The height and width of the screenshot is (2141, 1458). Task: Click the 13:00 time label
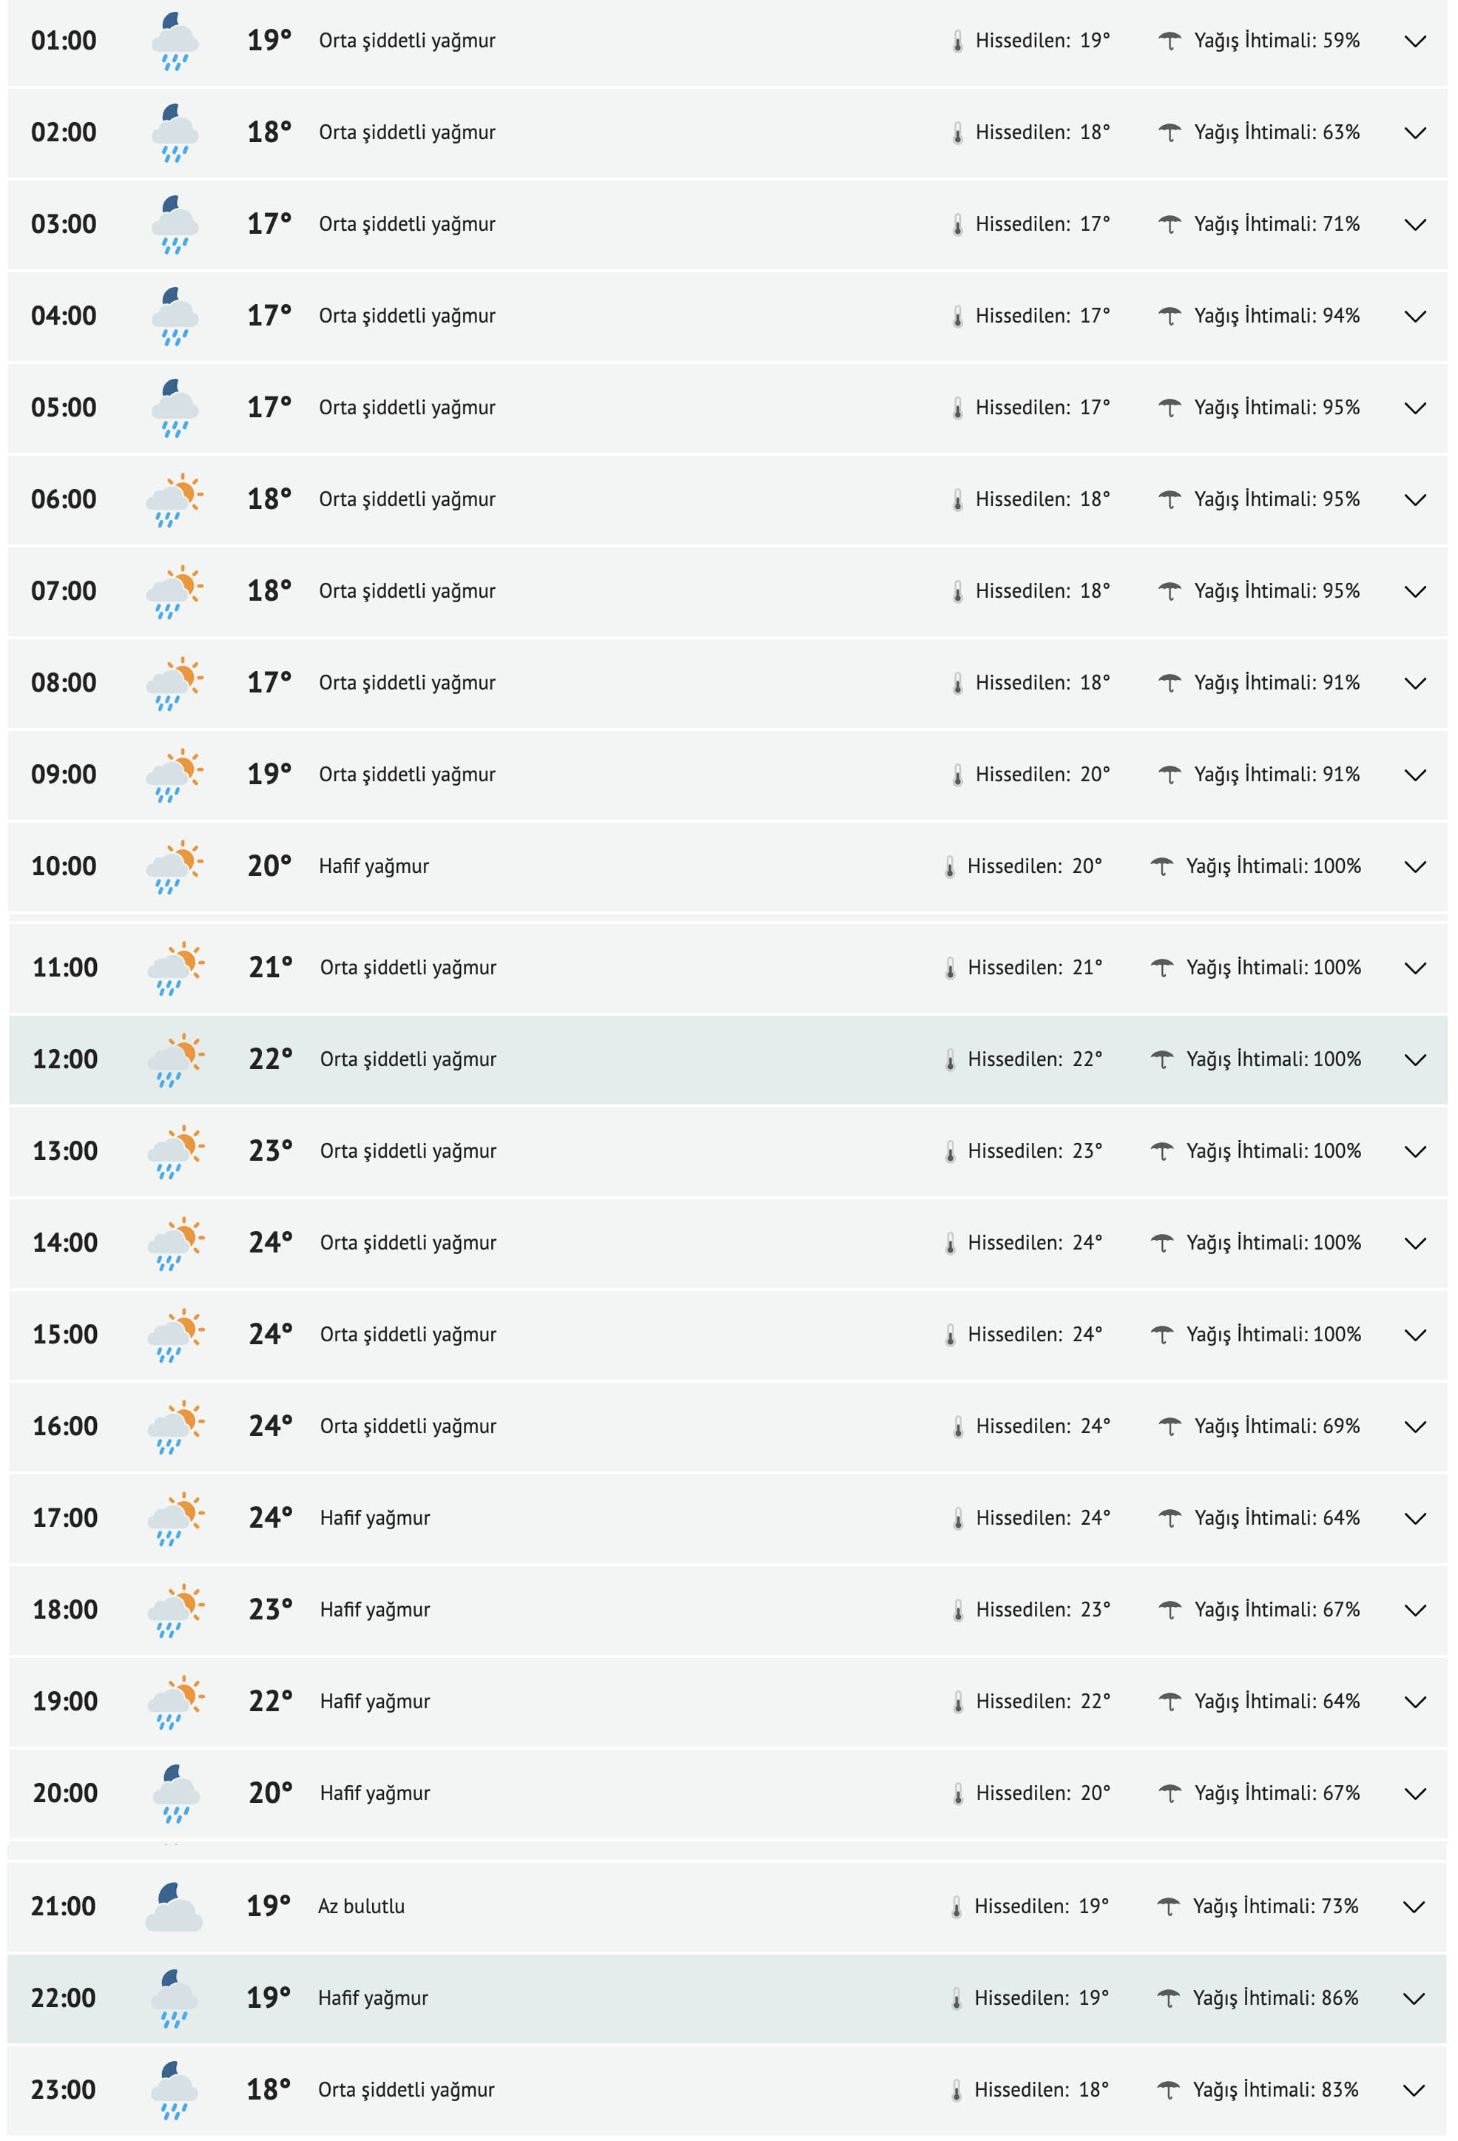(64, 1152)
